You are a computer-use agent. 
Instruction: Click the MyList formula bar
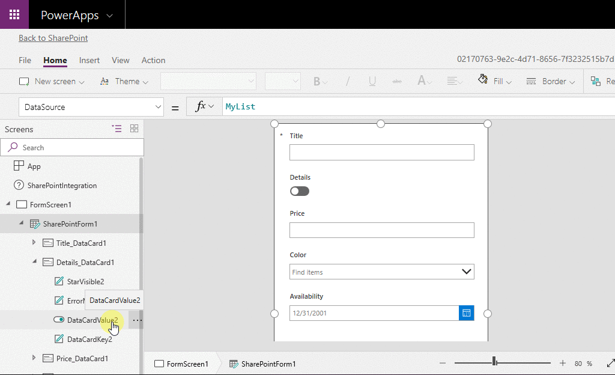tap(419, 107)
